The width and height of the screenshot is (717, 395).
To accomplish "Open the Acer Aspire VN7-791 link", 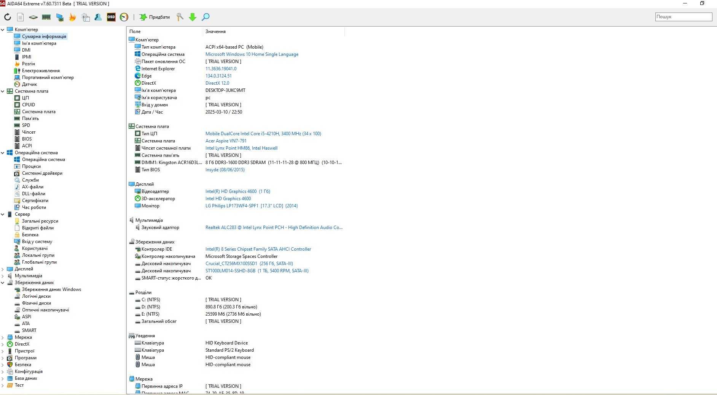I will click(x=226, y=141).
